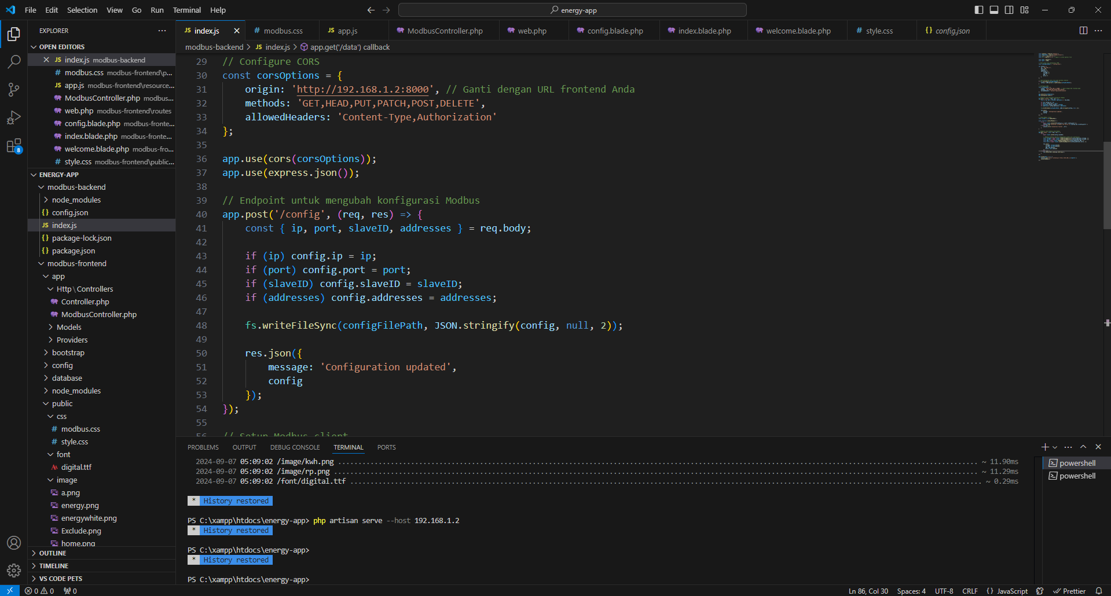The width and height of the screenshot is (1111, 596).
Task: Toggle the bottom panel visibility
Action: 994,10
